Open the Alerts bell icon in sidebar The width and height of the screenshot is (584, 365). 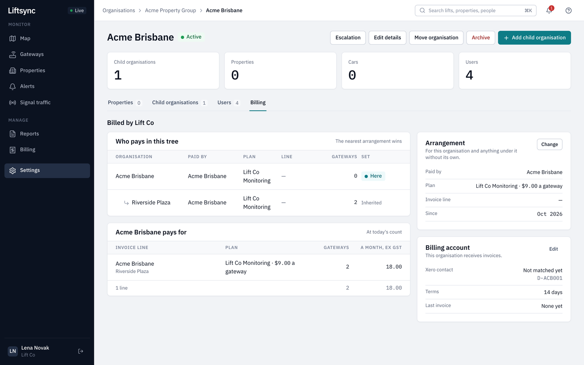13,86
